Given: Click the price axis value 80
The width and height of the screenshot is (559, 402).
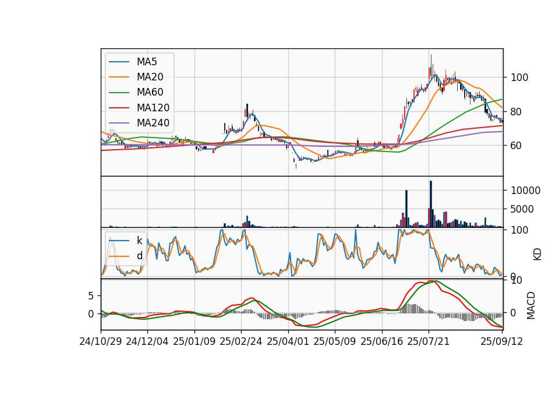Looking at the screenshot, I should click(516, 112).
